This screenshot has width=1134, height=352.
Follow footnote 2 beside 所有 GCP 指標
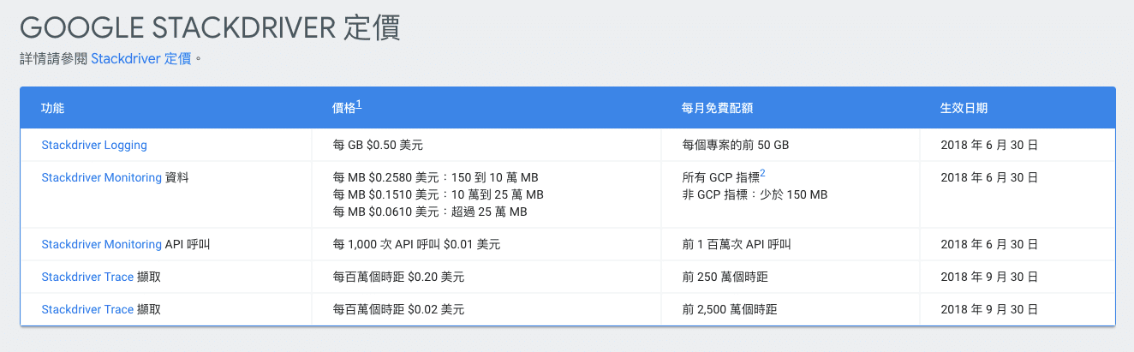click(762, 174)
